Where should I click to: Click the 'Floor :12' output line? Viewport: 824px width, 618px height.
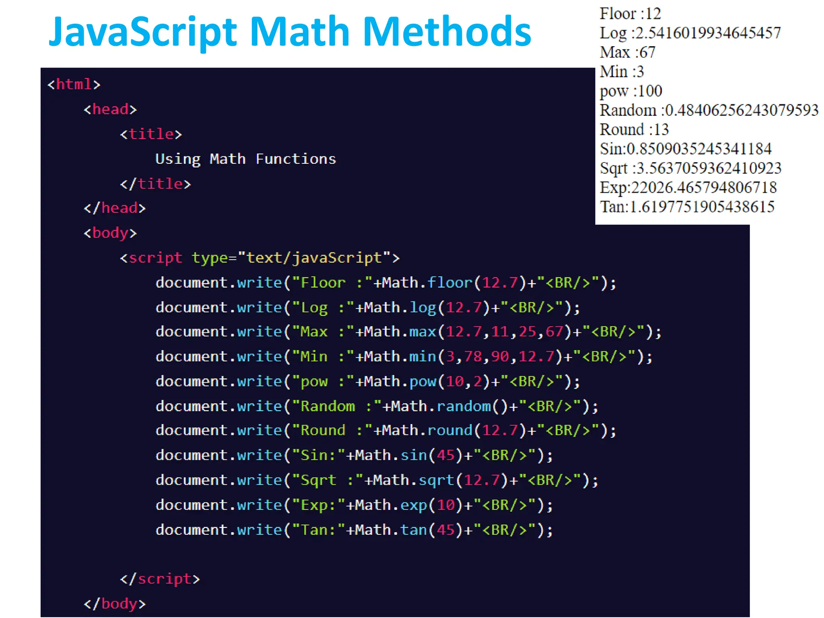click(630, 14)
